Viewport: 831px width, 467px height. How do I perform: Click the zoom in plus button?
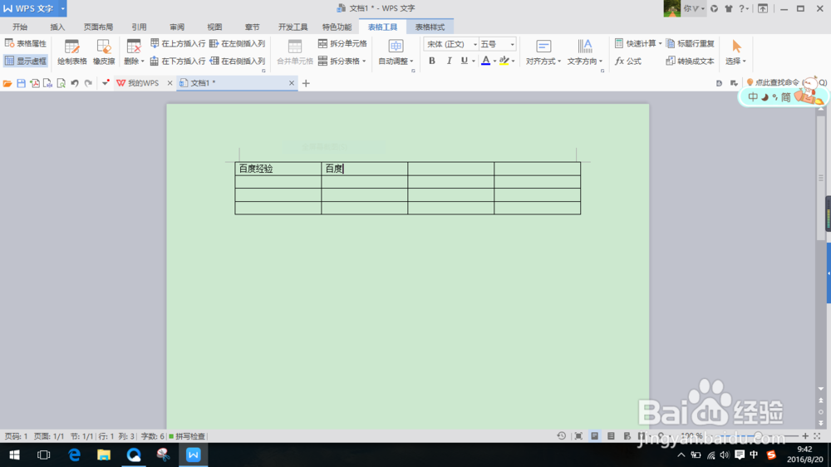tap(805, 435)
